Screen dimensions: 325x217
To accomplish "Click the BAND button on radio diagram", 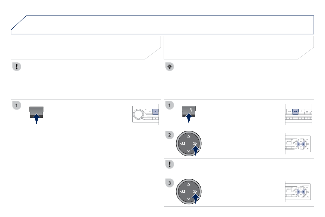I will click(289, 112).
